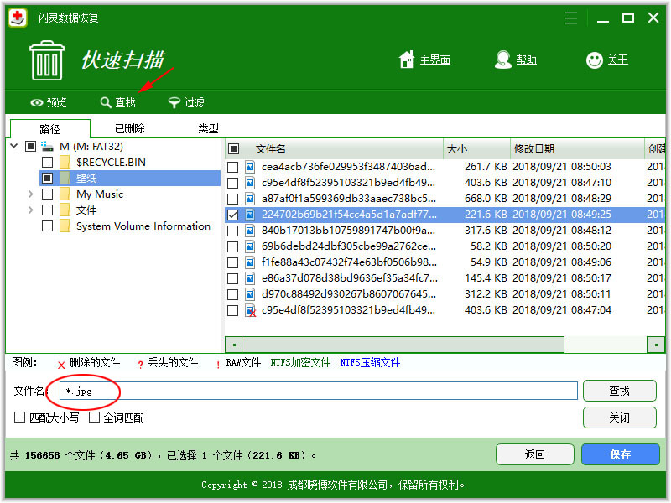671x503 pixels.
Task: Open the main interface home icon
Action: point(407,60)
